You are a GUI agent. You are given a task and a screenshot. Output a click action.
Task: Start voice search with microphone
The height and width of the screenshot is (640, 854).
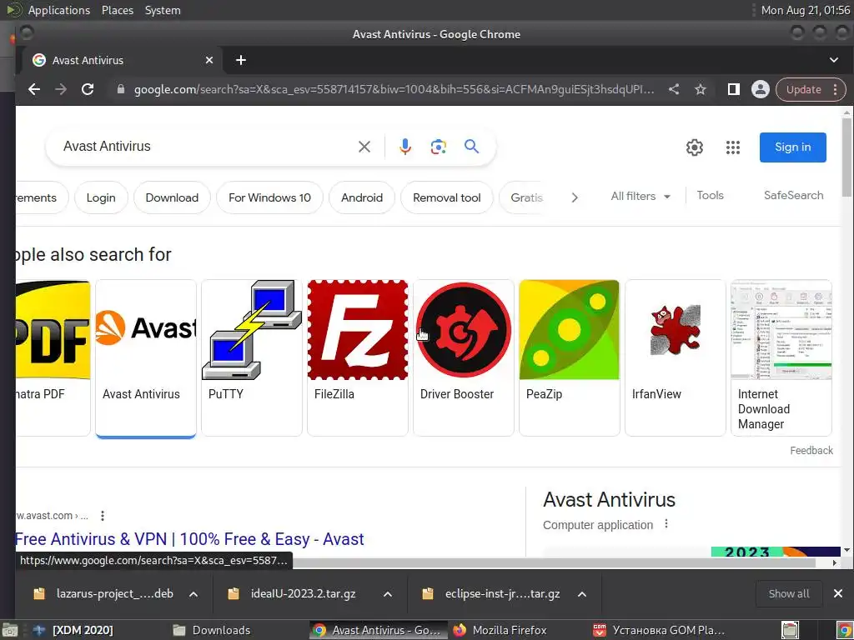(404, 147)
